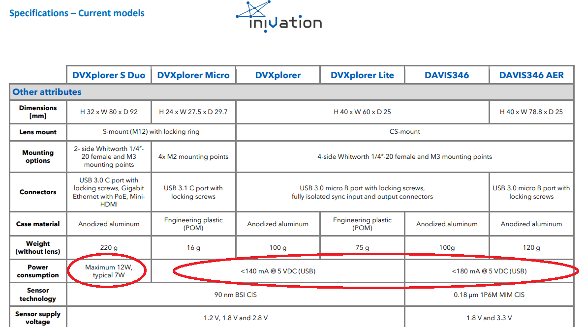This screenshot has width=585, height=327.
Task: Click the DAVIS346 AER connectors cell
Action: 531,192
